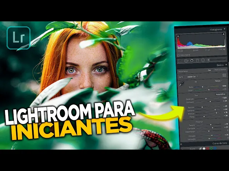
Task: Click the Vibração value +25
Action: coord(226,135)
